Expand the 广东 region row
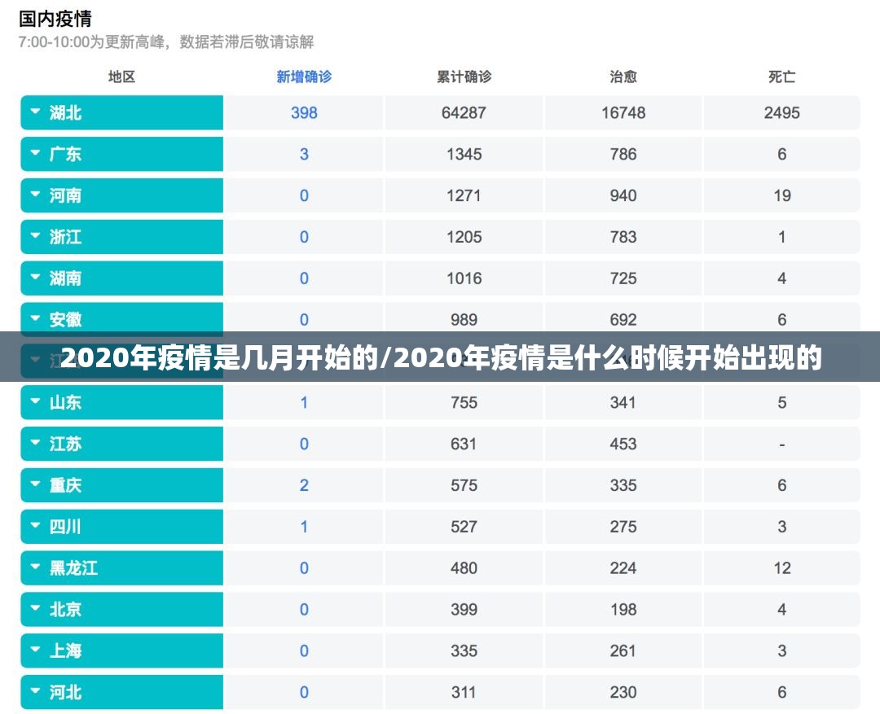The width and height of the screenshot is (880, 714). (x=35, y=154)
